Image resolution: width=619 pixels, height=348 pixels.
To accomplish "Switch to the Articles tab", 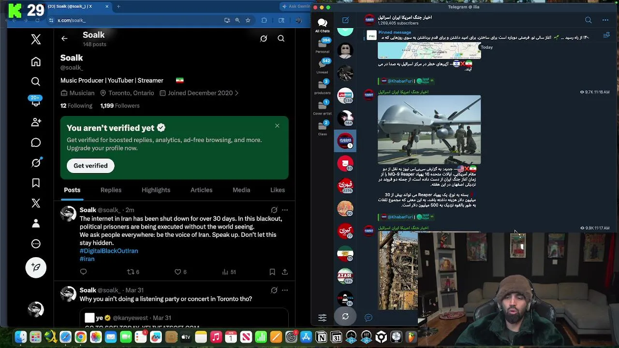I will tap(201, 190).
